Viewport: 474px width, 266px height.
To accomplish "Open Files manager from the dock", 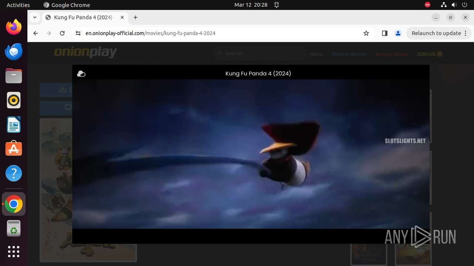I will tap(14, 76).
